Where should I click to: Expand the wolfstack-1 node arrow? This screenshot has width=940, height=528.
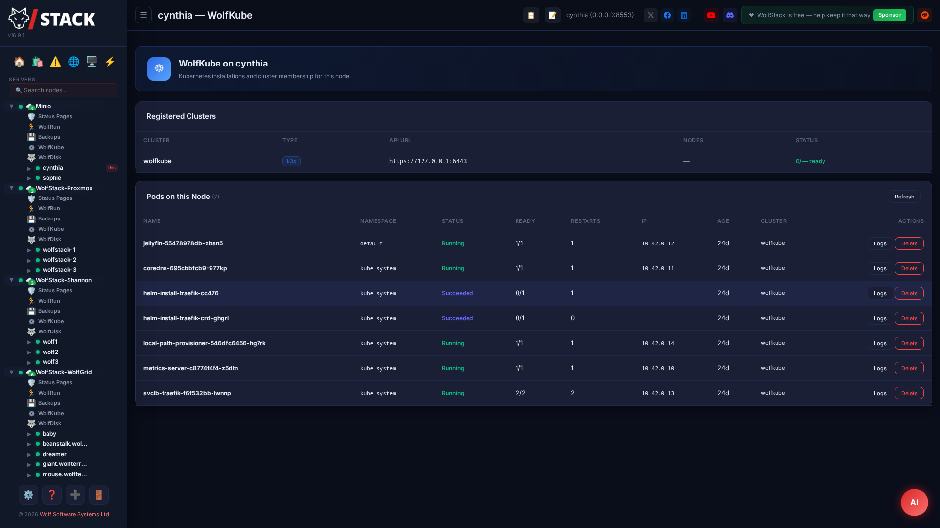[29, 250]
